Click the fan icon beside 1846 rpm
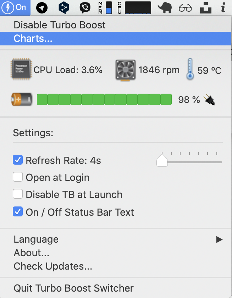Viewport: 232px width, 298px height. coord(124,70)
